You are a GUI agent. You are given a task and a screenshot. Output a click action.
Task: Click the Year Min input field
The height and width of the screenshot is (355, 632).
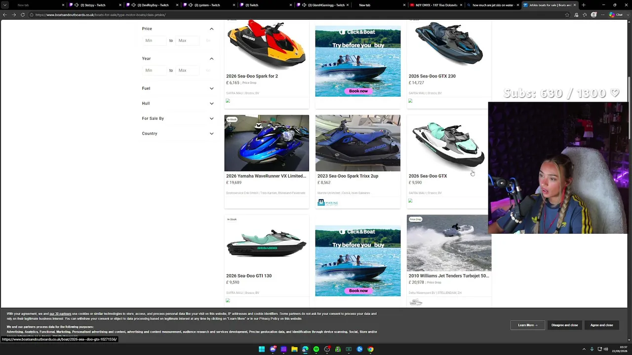(x=155, y=71)
